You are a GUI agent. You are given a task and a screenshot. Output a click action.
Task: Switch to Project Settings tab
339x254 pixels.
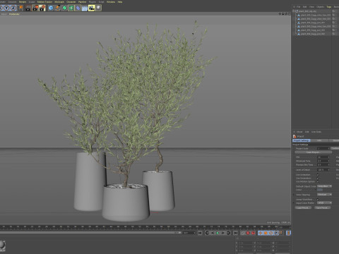[x=302, y=140]
